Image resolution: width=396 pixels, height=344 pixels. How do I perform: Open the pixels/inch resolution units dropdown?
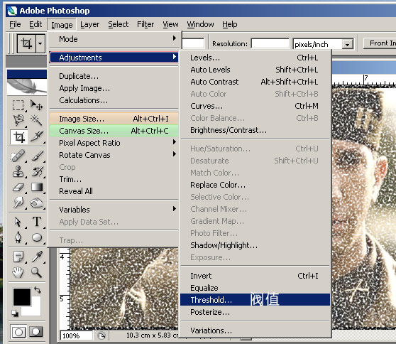(348, 44)
